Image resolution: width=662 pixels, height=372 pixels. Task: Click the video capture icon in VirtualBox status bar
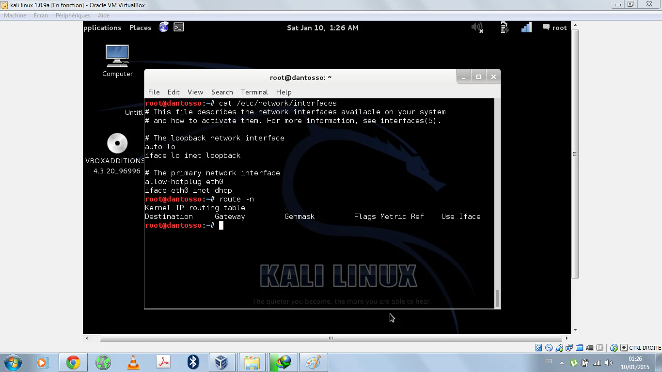[589, 347]
